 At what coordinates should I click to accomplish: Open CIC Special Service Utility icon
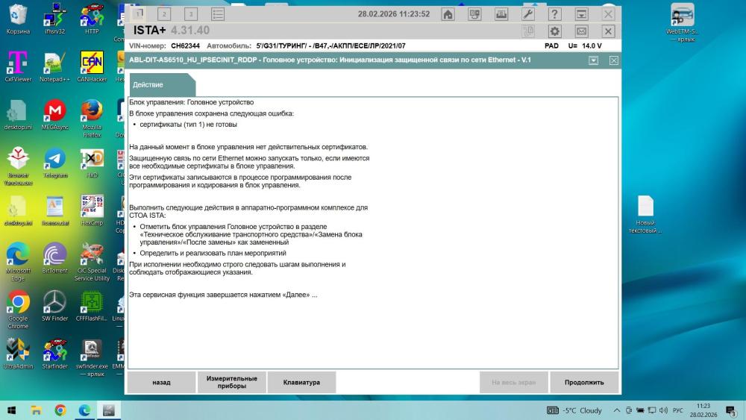click(92, 263)
